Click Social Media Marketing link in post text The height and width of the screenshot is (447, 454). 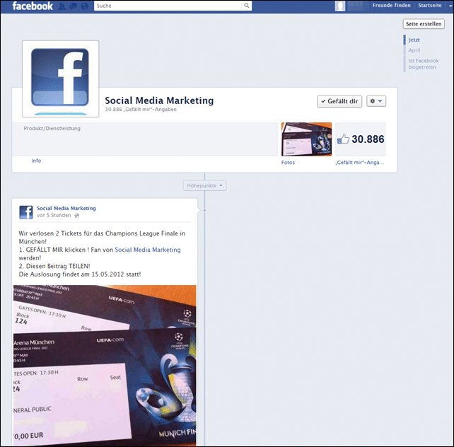click(148, 250)
